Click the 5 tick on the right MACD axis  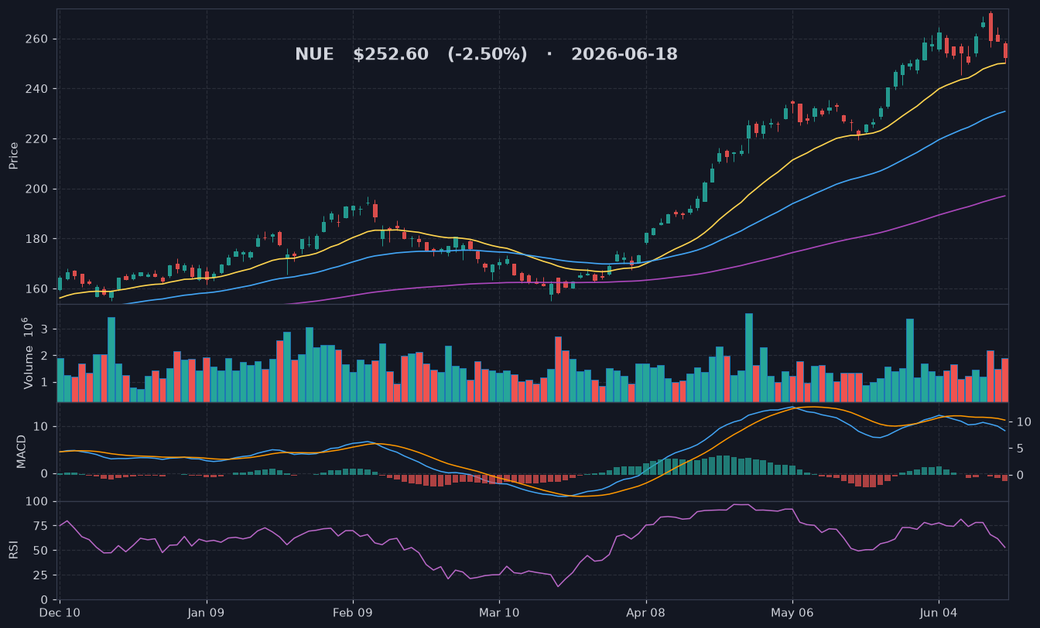pos(1019,449)
